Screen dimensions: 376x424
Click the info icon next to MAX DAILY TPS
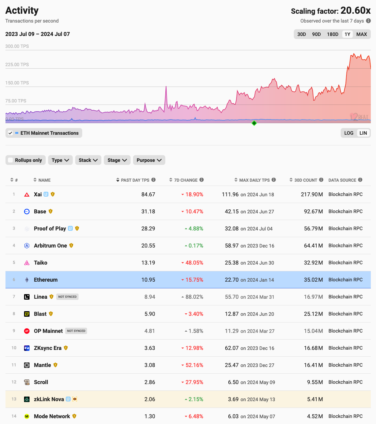click(274, 180)
